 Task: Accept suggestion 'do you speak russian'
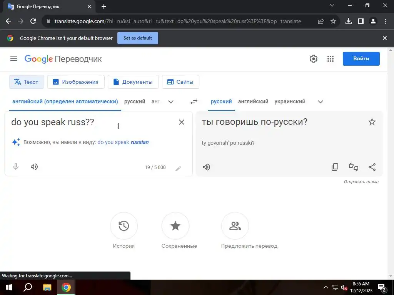123,142
